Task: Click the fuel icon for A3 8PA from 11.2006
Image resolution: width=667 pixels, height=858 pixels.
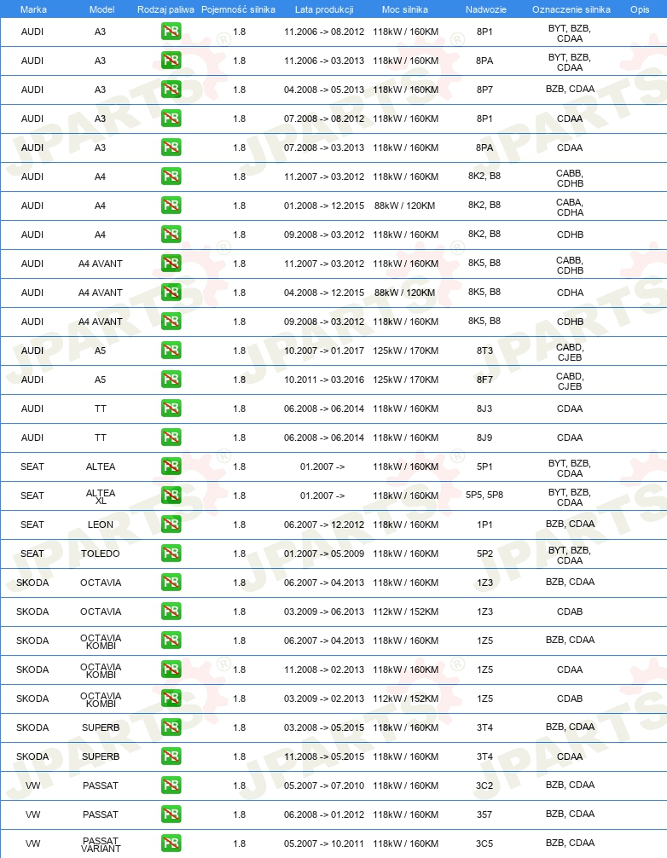Action: 171,61
